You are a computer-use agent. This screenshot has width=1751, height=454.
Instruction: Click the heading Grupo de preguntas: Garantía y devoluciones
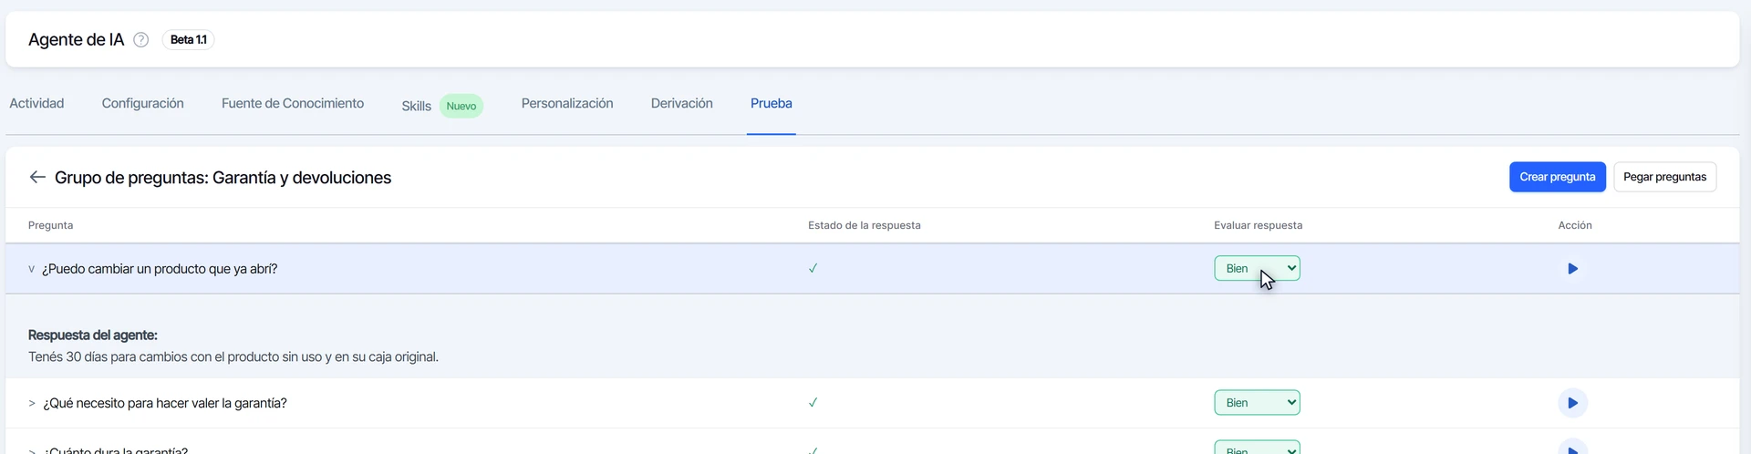coord(223,178)
